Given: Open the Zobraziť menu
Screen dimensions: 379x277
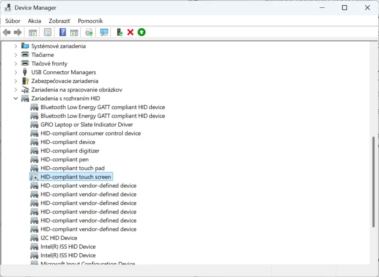Looking at the screenshot, I should click(x=60, y=21).
